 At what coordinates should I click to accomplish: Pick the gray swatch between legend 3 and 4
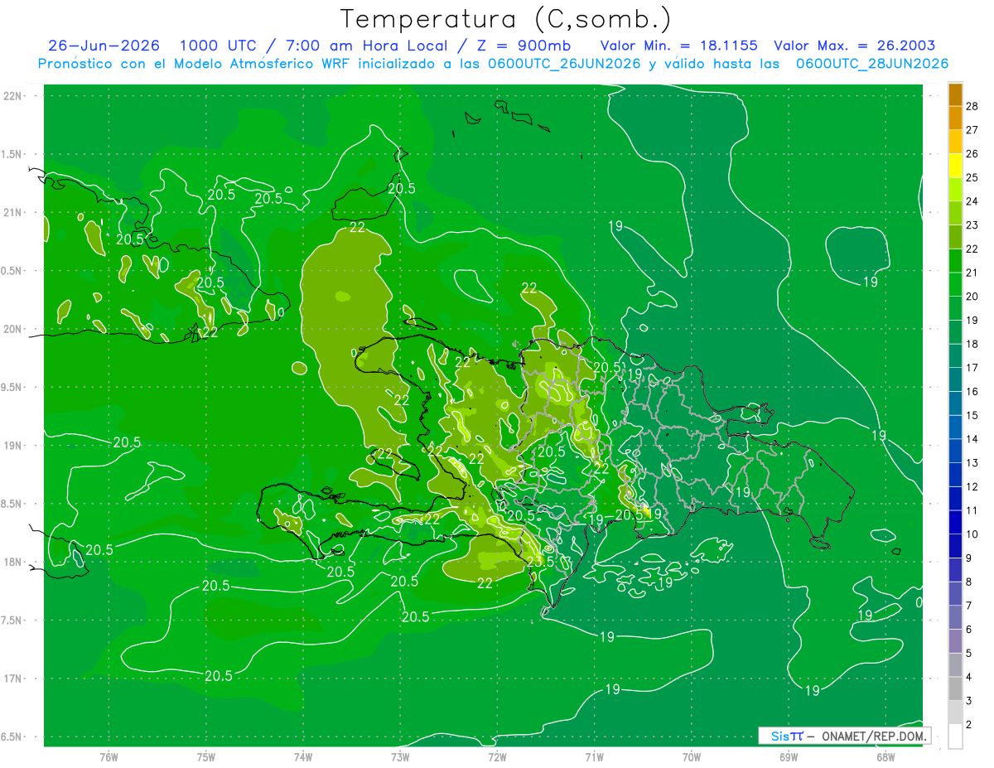pyautogui.click(x=955, y=689)
